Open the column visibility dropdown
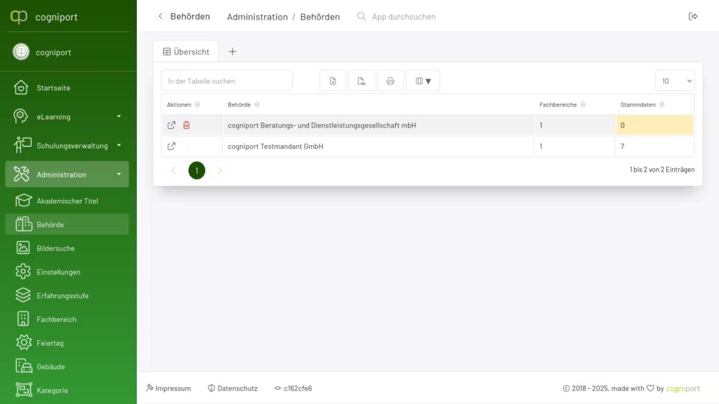 [423, 81]
